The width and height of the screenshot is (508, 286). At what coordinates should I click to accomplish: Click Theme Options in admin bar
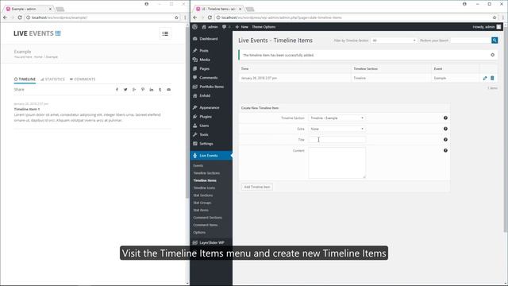264,27
